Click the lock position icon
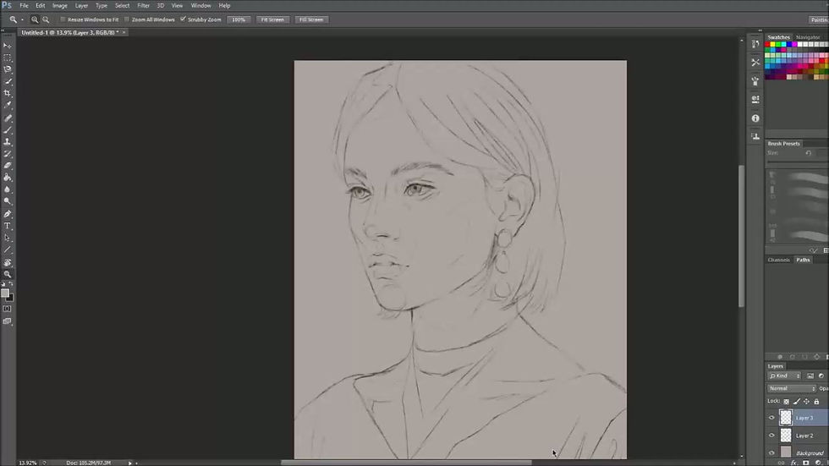This screenshot has height=466, width=829. 806,402
